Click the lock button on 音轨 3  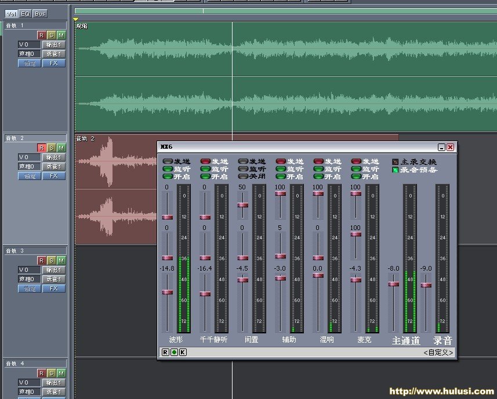coord(30,289)
